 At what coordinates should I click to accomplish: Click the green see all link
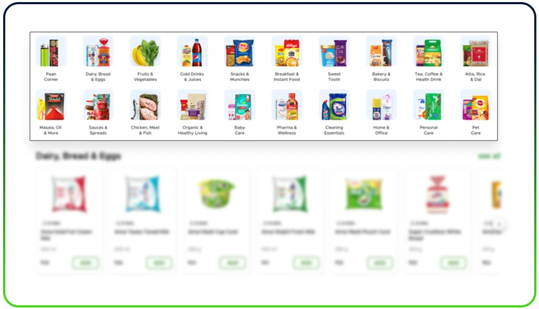[x=489, y=156]
